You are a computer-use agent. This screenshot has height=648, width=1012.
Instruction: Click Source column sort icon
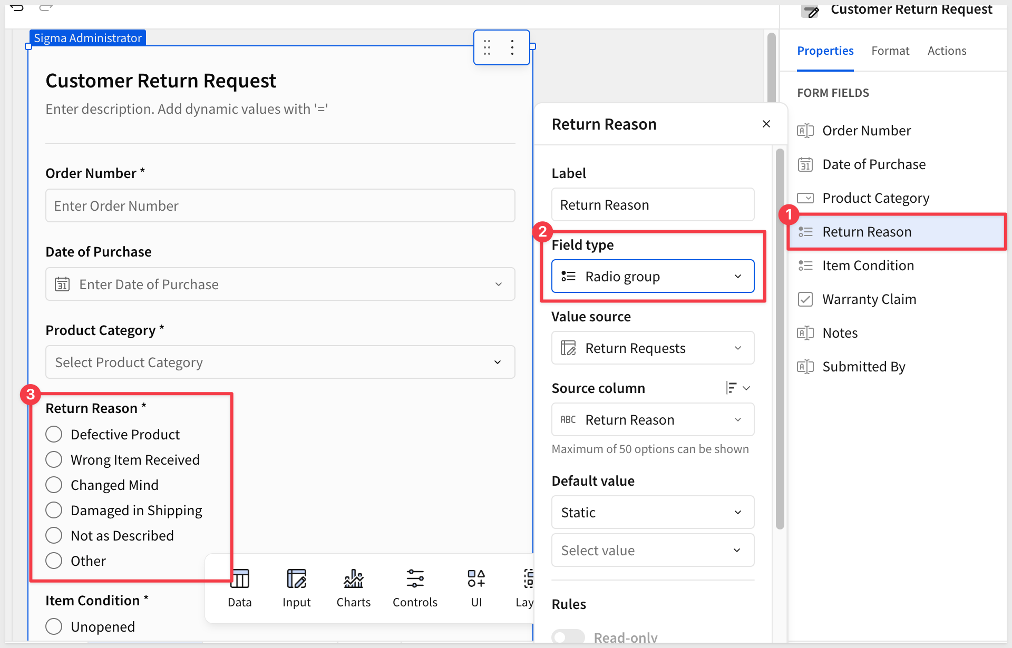click(732, 388)
